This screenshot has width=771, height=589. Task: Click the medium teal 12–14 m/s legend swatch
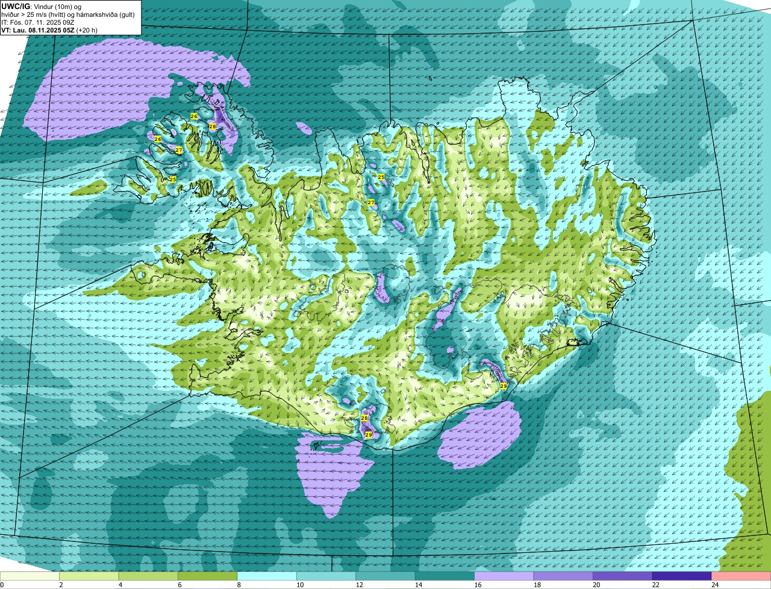tap(386, 576)
